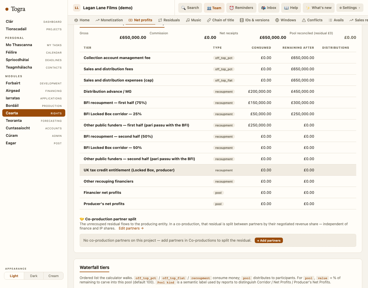Image resolution: width=368 pixels, height=288 pixels.
Task: Click the scales icon beside Home
Action: pos(76,20)
